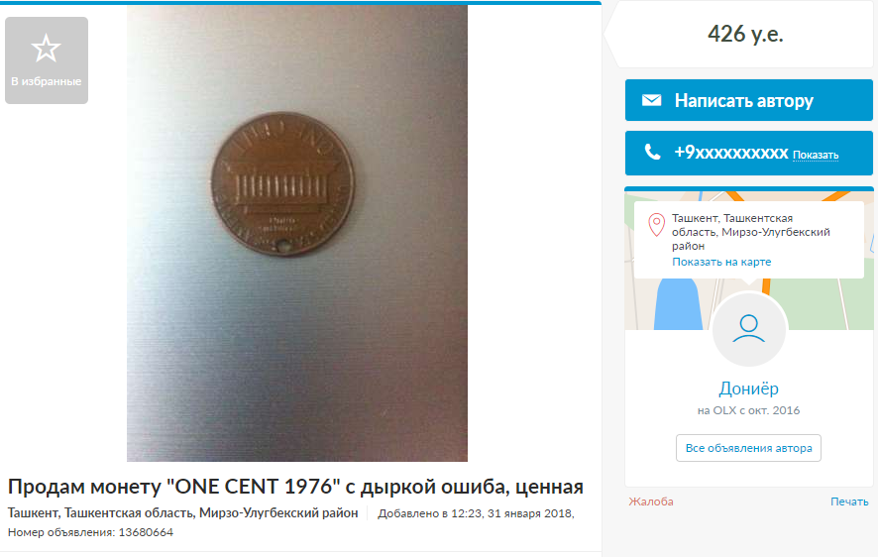Reveal phone number with 'Показать'

pyautogui.click(x=816, y=155)
